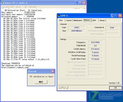Click the superpi.radeonx.com URL text
Viewport: 123px width, 102px height.
click(15, 68)
